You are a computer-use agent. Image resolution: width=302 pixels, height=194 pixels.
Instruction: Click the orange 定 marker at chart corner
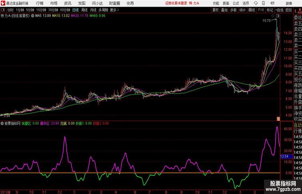coord(278,119)
